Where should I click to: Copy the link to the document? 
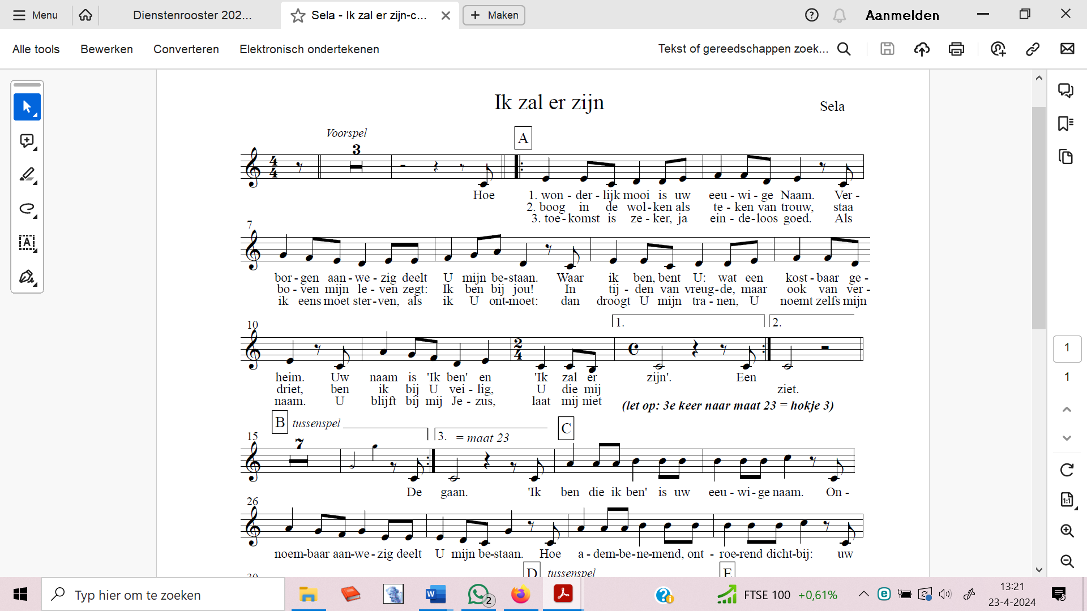1033,49
